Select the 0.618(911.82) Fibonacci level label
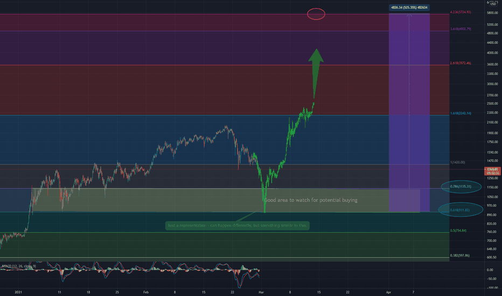This screenshot has width=502, height=296. (x=460, y=210)
